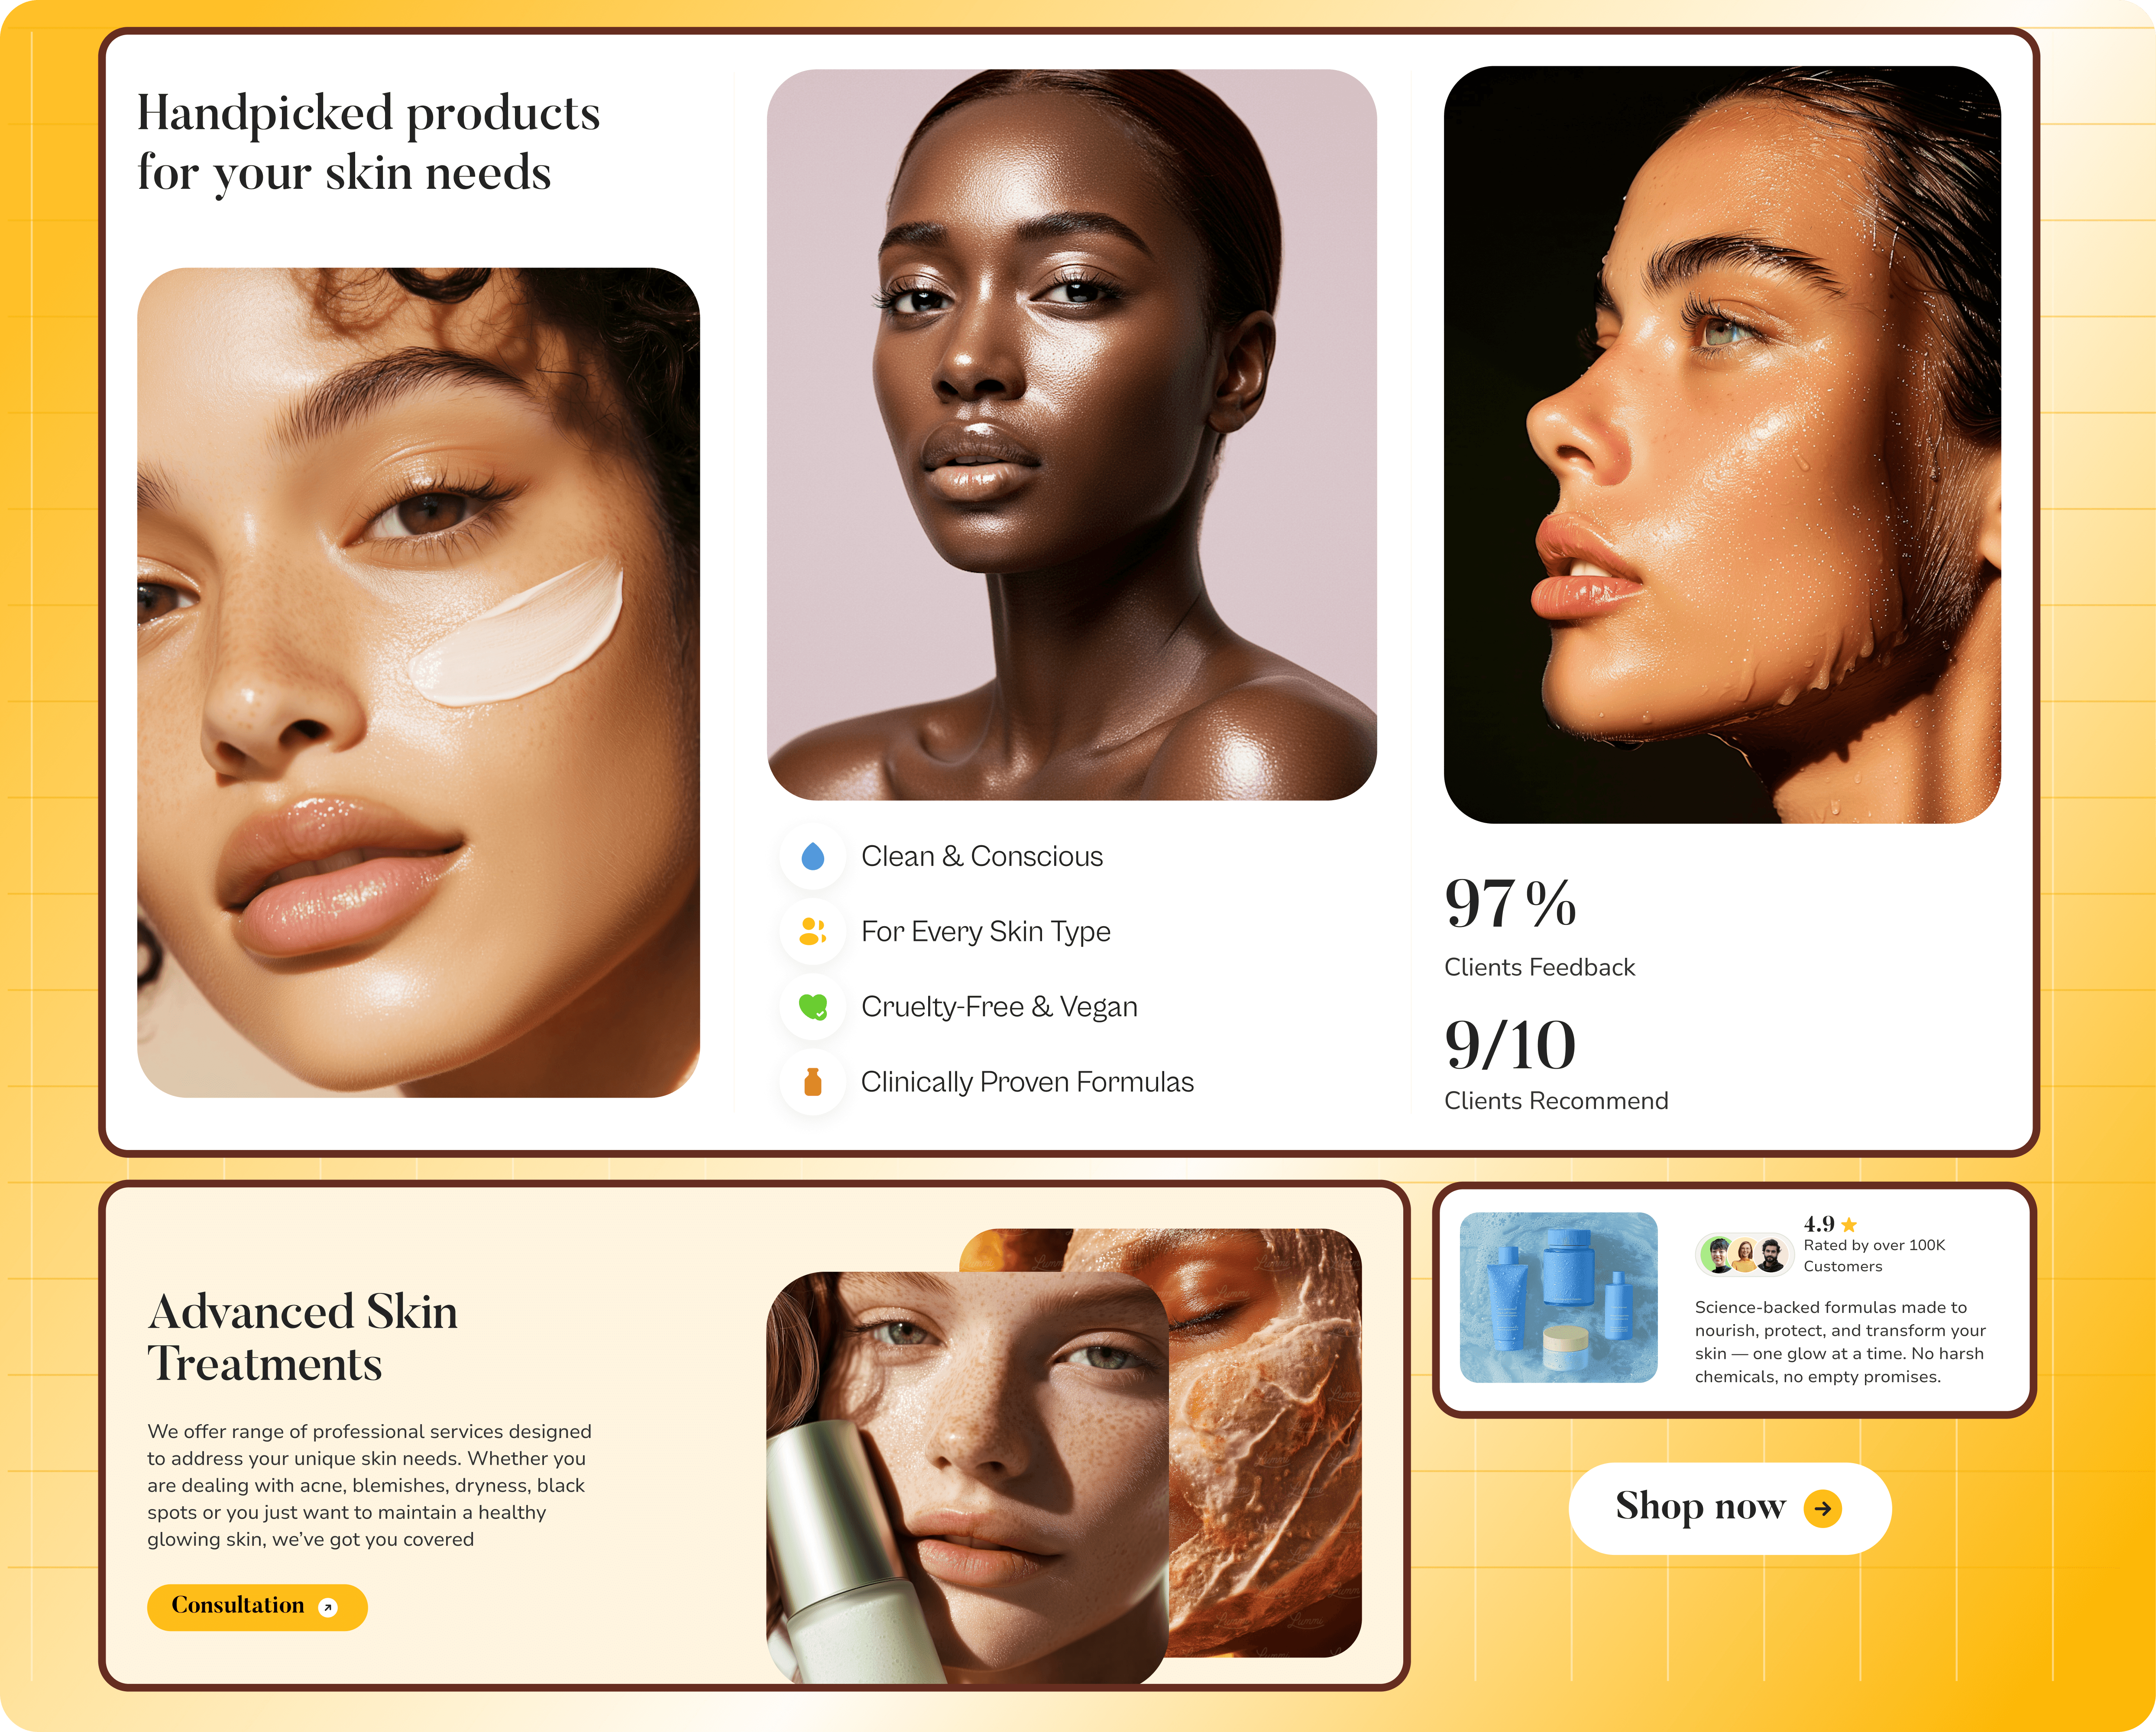Image resolution: width=2156 pixels, height=1732 pixels.
Task: Open the wet profile face photo
Action: tap(1722, 445)
